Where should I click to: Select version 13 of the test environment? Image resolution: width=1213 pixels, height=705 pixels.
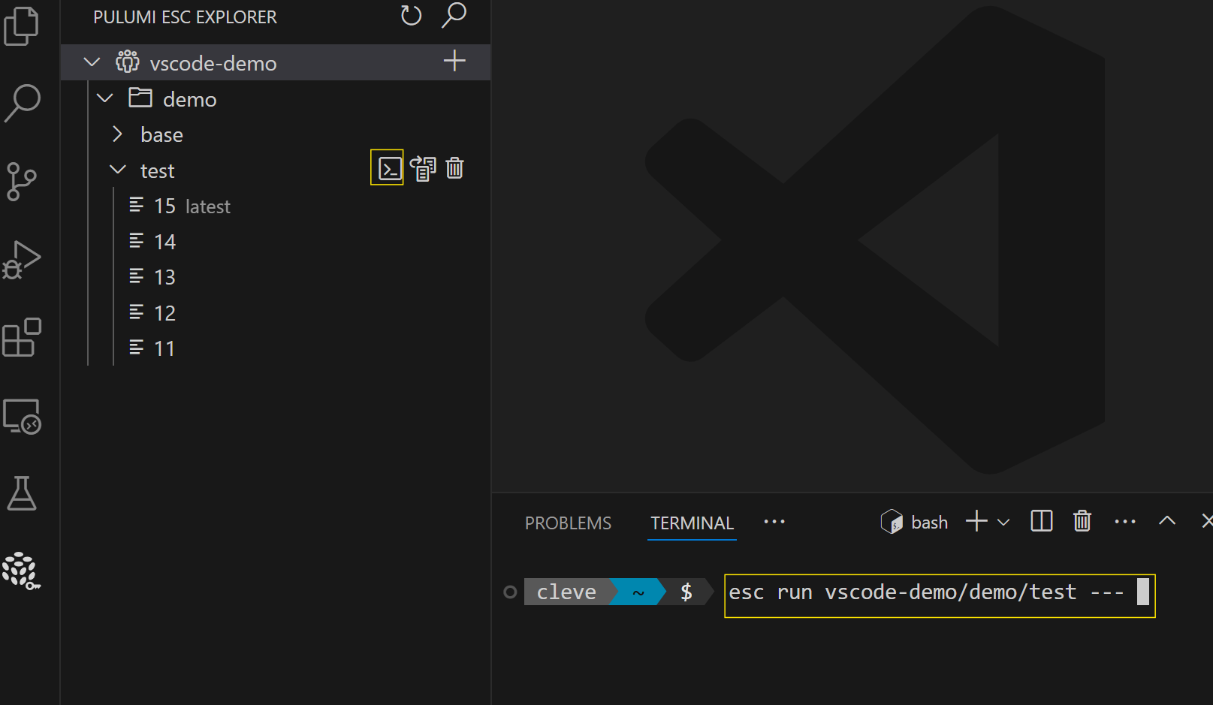(x=164, y=276)
